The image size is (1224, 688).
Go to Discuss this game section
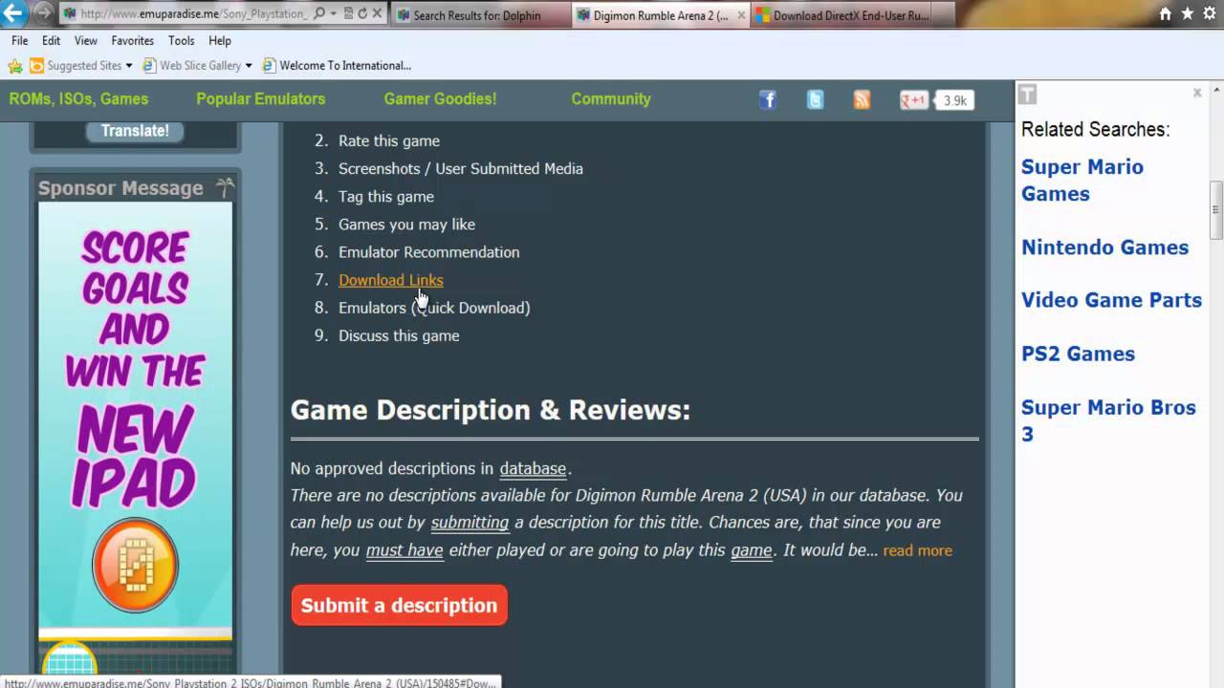(399, 335)
